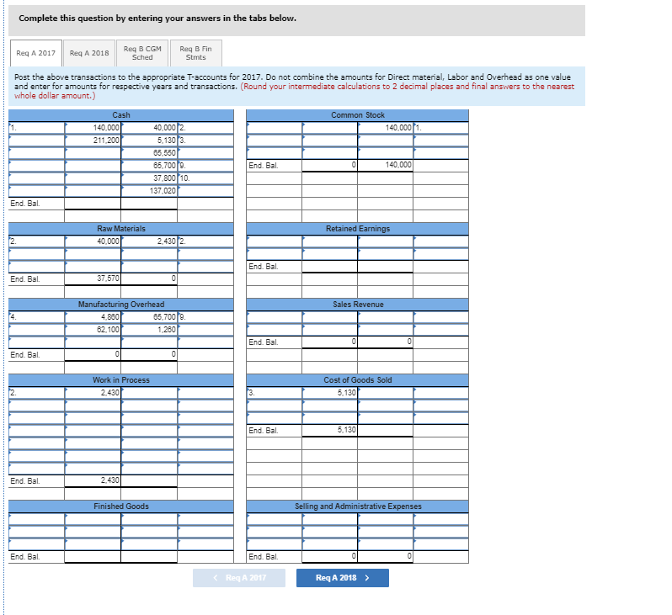The width and height of the screenshot is (672, 615).
Task: Select Cash credit cell showing 137,020
Action: pos(149,191)
